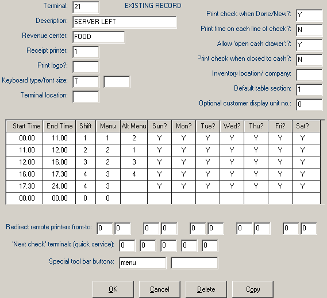
Task: Focus the Special tool bar buttons 'menu' field
Action: 143,263
